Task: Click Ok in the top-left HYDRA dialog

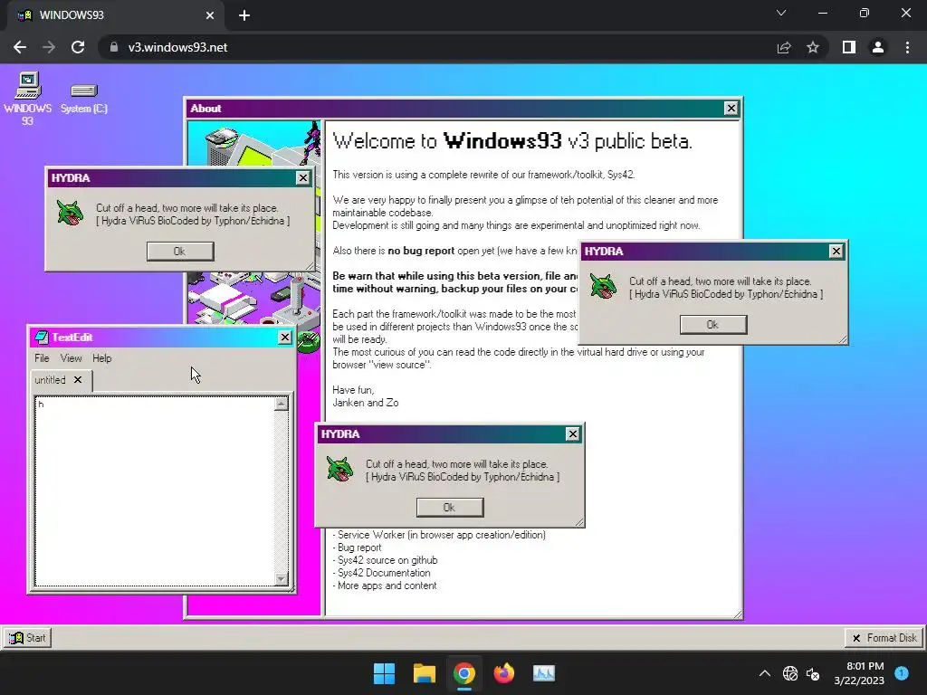Action: coord(180,252)
